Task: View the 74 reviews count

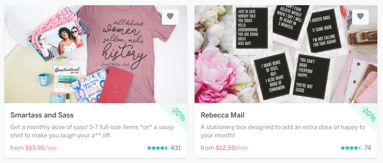Action: pos(368,148)
